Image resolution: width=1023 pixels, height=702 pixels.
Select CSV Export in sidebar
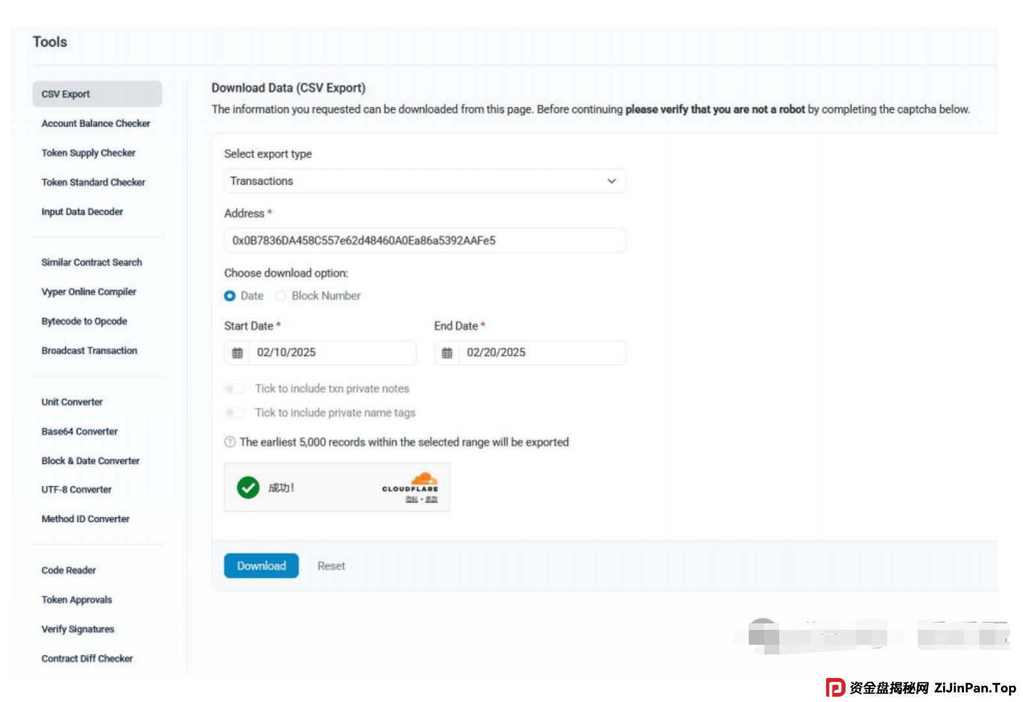tap(97, 94)
